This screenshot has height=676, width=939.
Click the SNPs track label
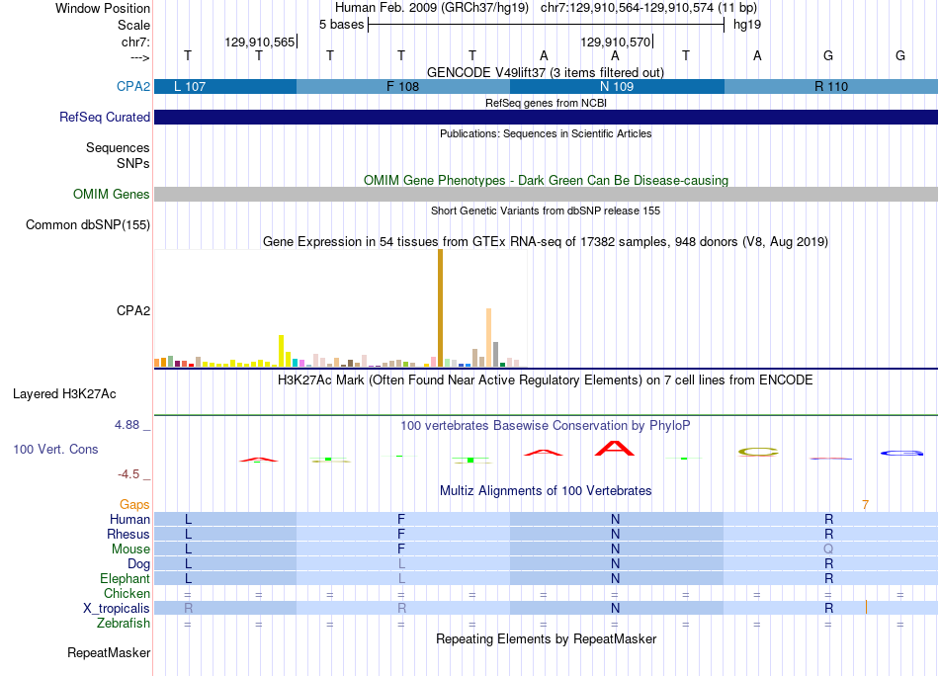[133, 163]
